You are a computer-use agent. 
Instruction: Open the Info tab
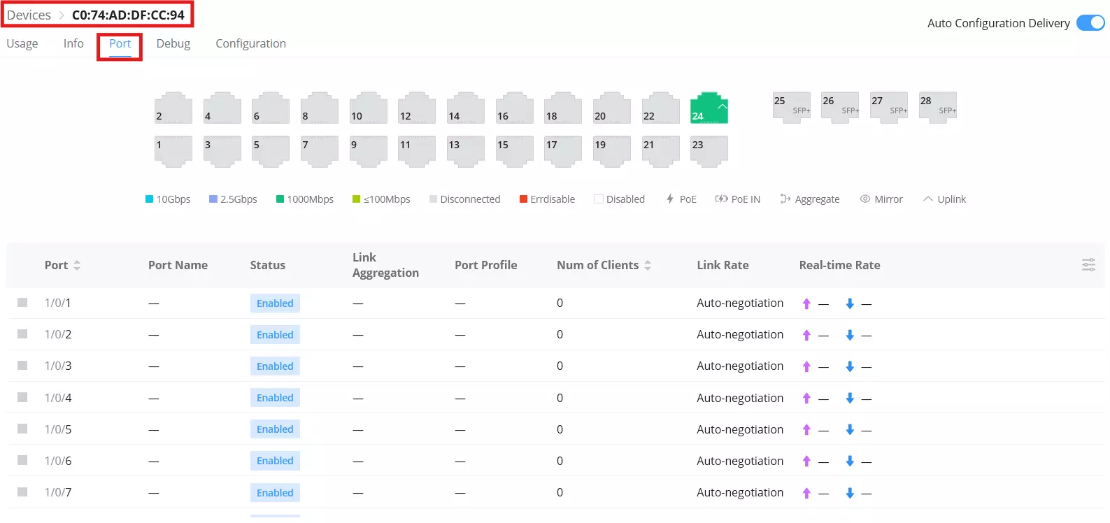(x=73, y=43)
